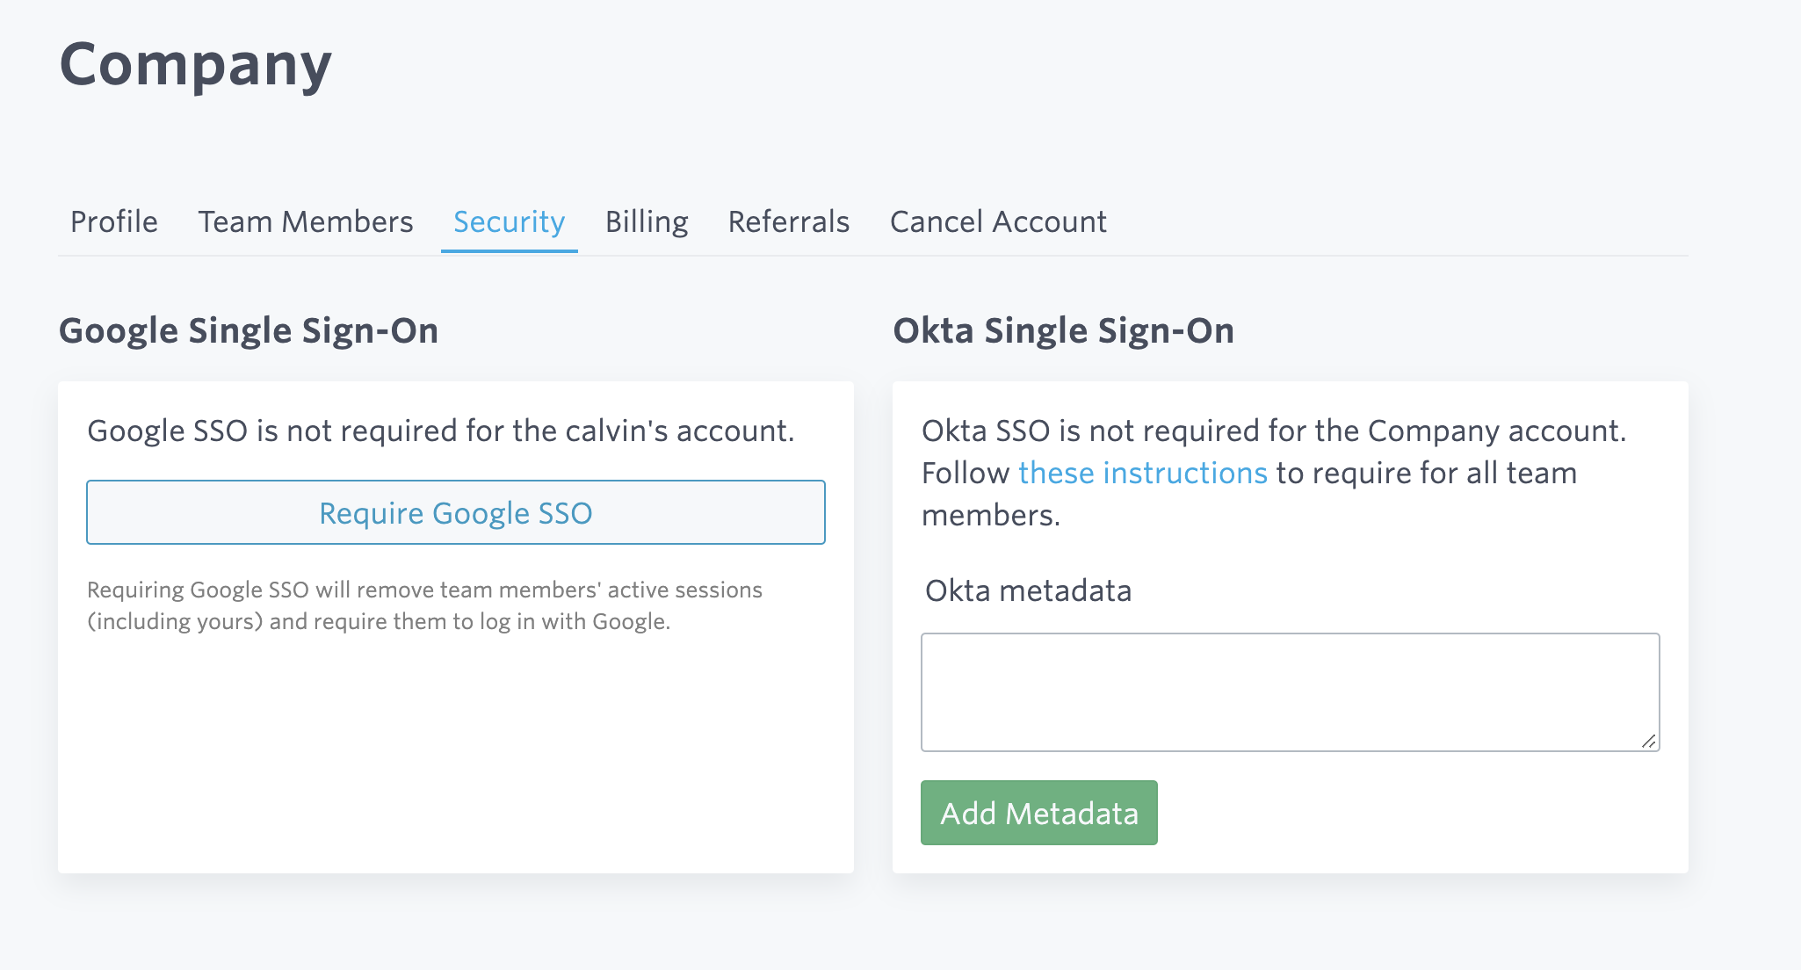This screenshot has width=1801, height=970.
Task: Navigate to the Cancel Account tab
Action: tap(998, 221)
